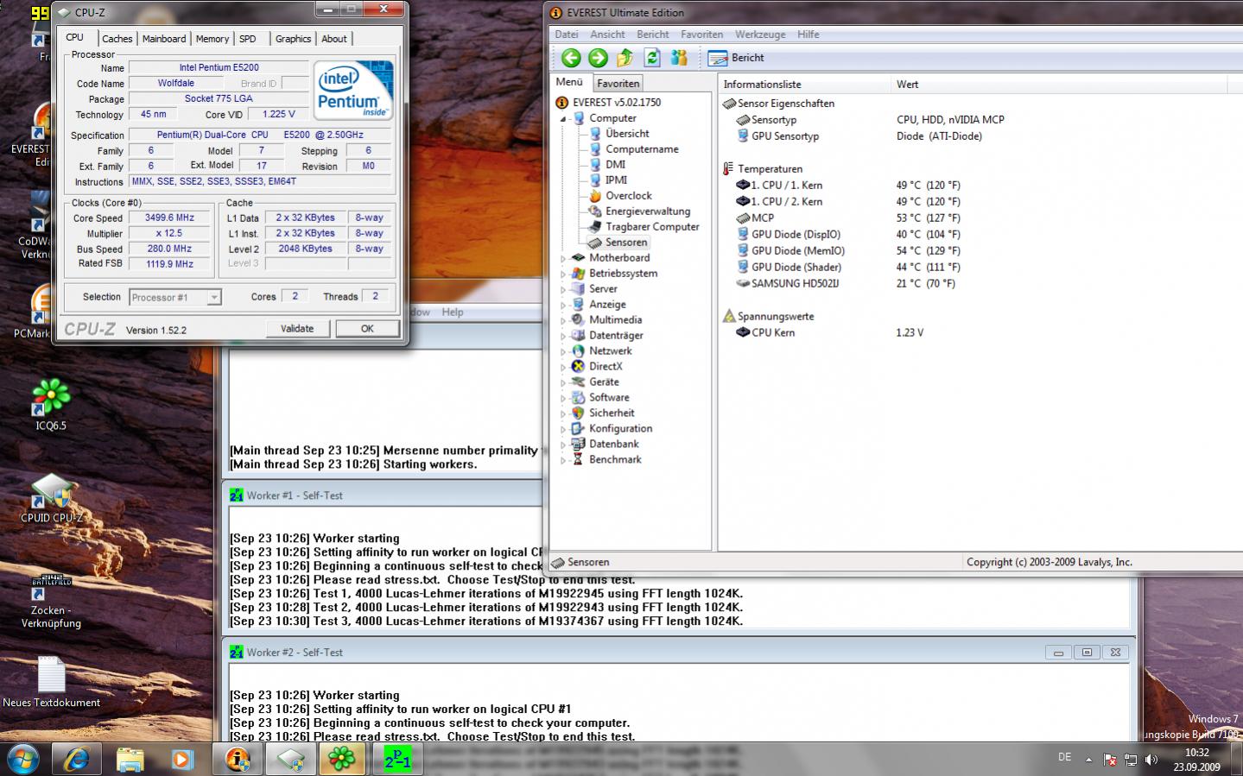Expand the Anzeige tree node
Screen dimensions: 1243x776
pos(563,305)
